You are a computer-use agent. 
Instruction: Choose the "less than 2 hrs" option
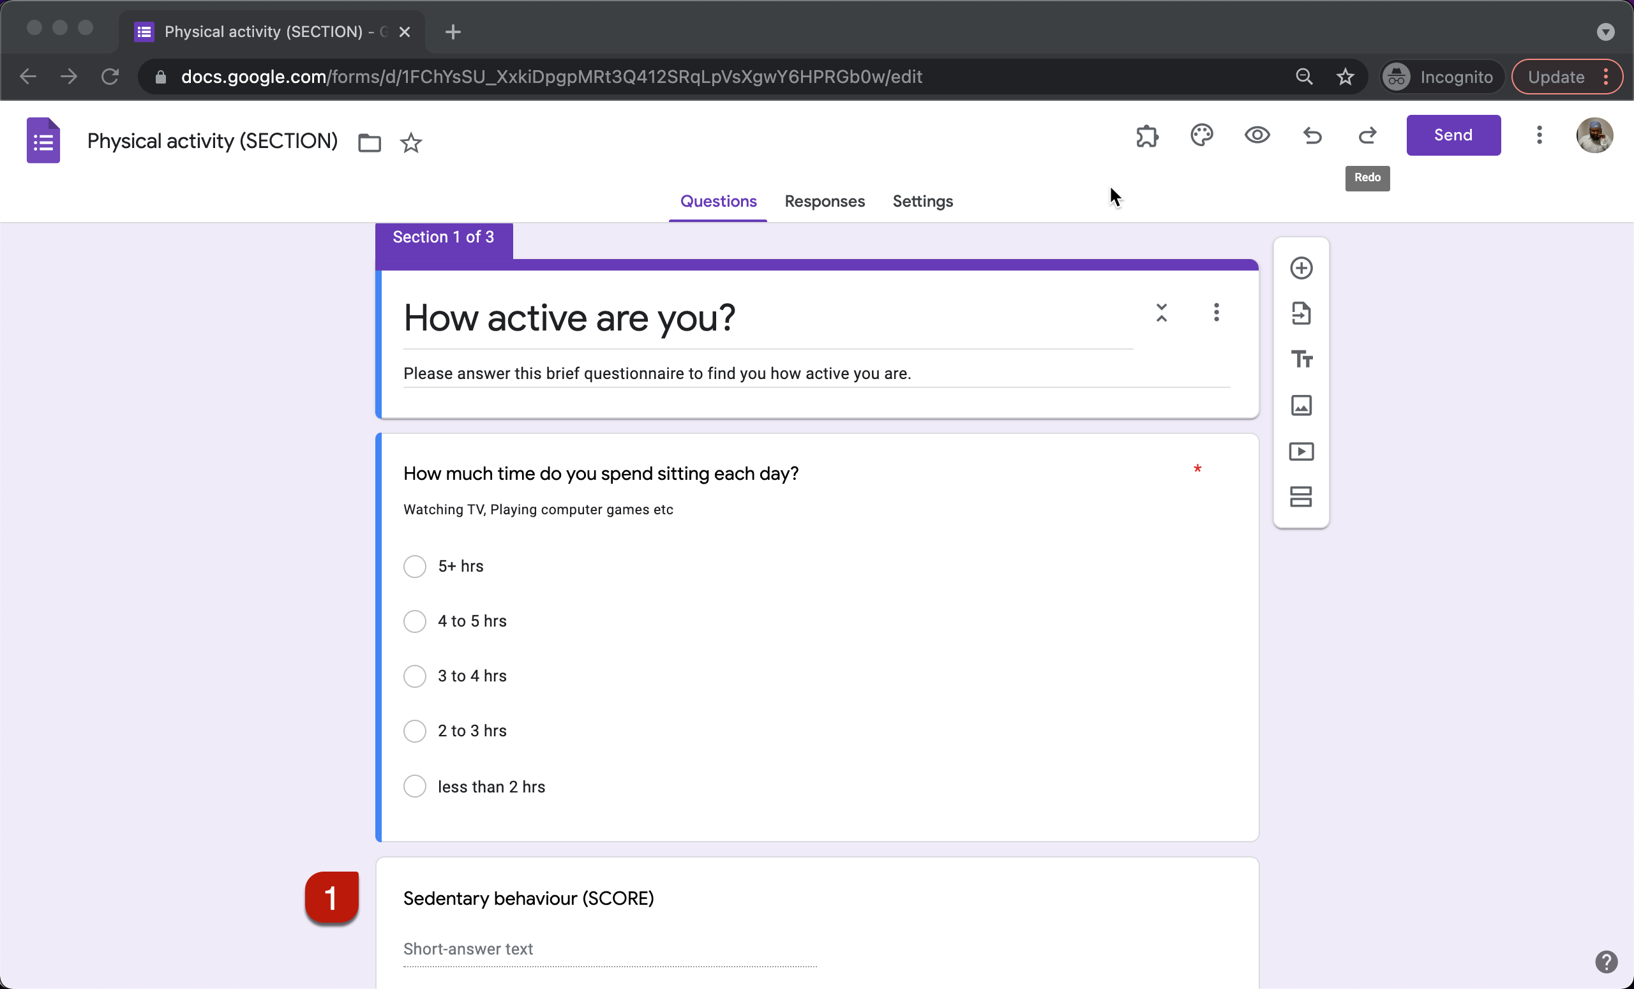tap(414, 786)
